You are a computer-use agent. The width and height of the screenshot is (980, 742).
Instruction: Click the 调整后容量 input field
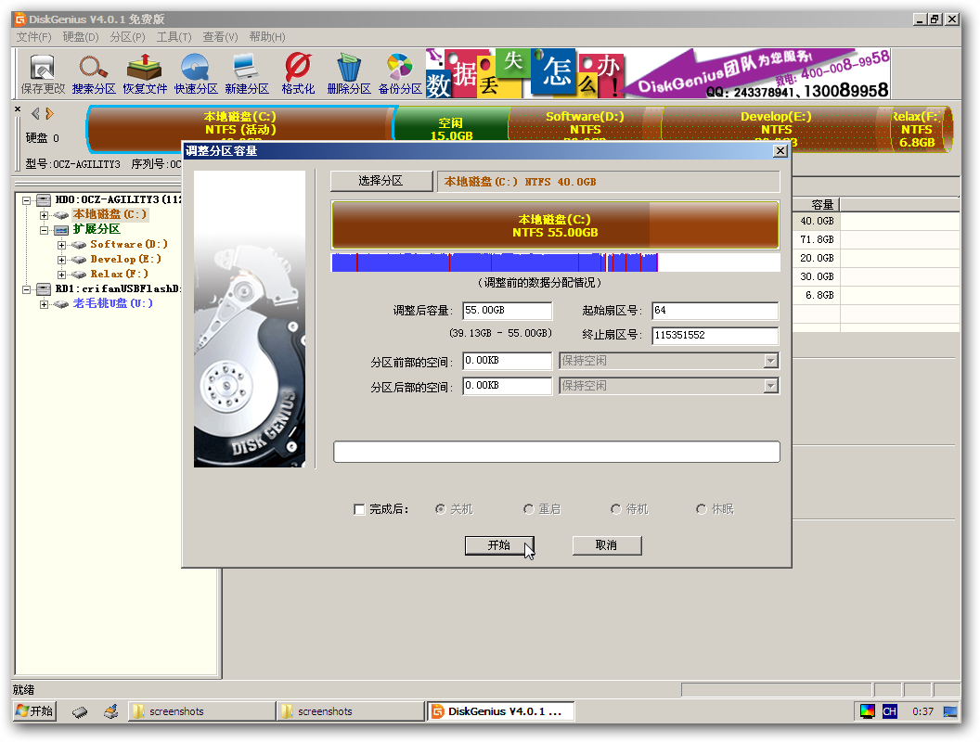click(507, 311)
